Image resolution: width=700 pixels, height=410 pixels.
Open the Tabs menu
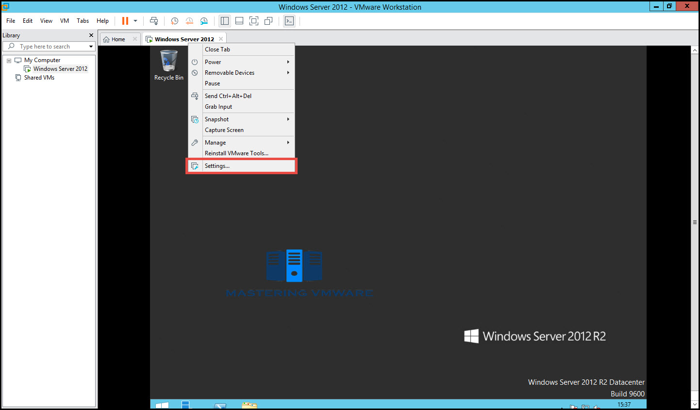click(x=83, y=21)
